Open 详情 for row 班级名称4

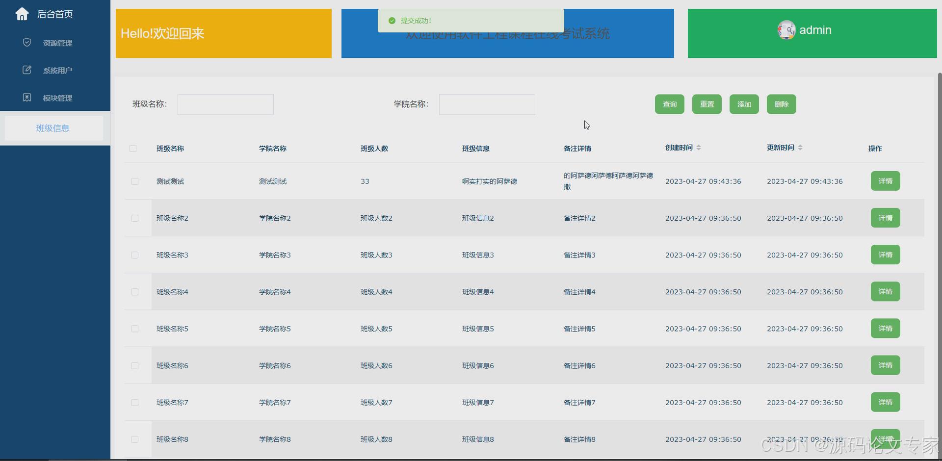coord(885,291)
